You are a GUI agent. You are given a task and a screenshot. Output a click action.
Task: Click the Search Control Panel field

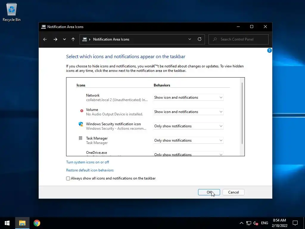(239, 39)
